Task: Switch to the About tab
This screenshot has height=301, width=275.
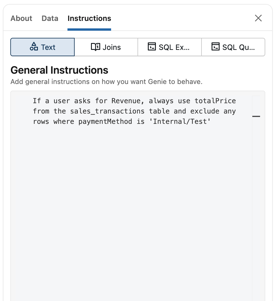Action: 21,18
